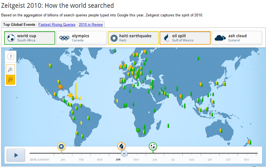Select haiti earthquake marker on timeline
The width and height of the screenshot is (266, 167).
[61, 146]
